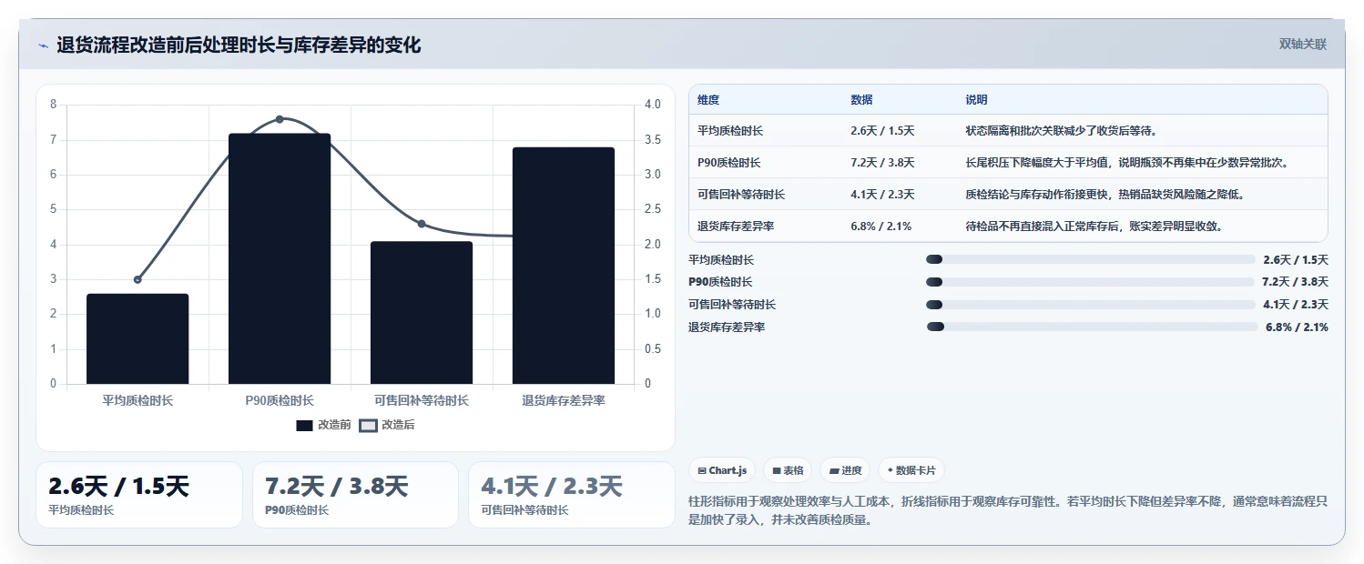Screen dimensions: 1364x564
Task: Click the 退货库存差异率 x-axis label under chart
Action: (564, 400)
